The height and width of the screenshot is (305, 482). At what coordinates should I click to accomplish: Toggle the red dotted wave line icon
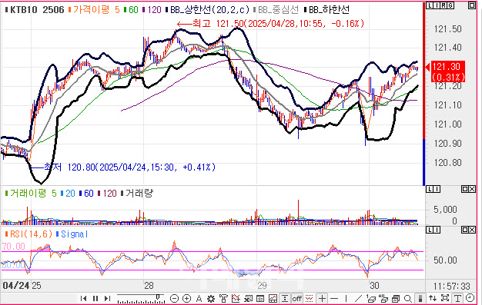310,298
